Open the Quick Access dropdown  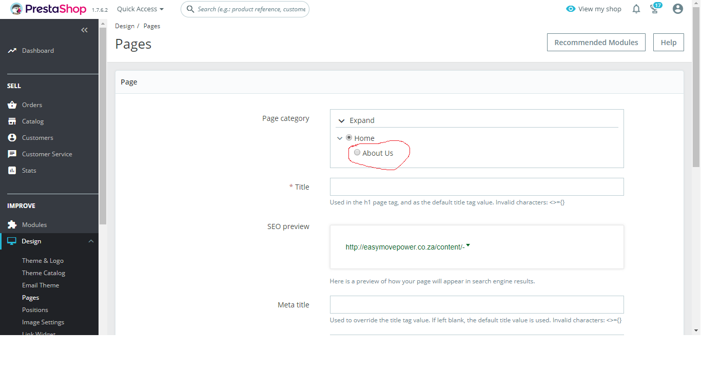(x=140, y=9)
